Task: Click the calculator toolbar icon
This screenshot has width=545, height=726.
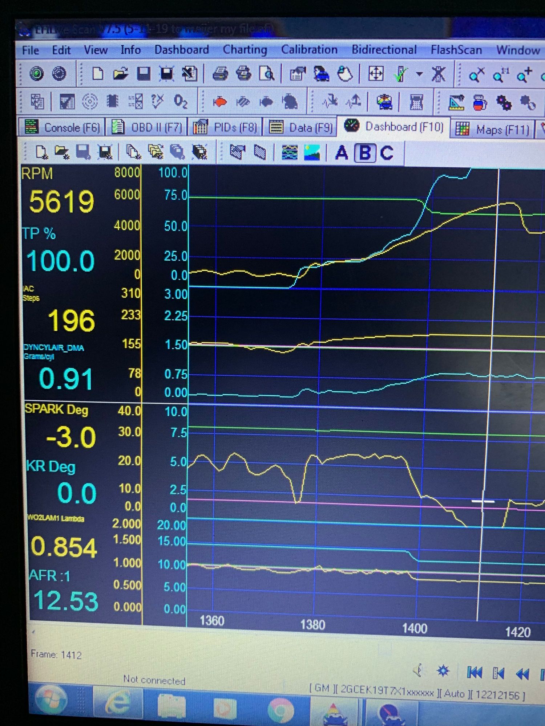Action: [x=416, y=102]
